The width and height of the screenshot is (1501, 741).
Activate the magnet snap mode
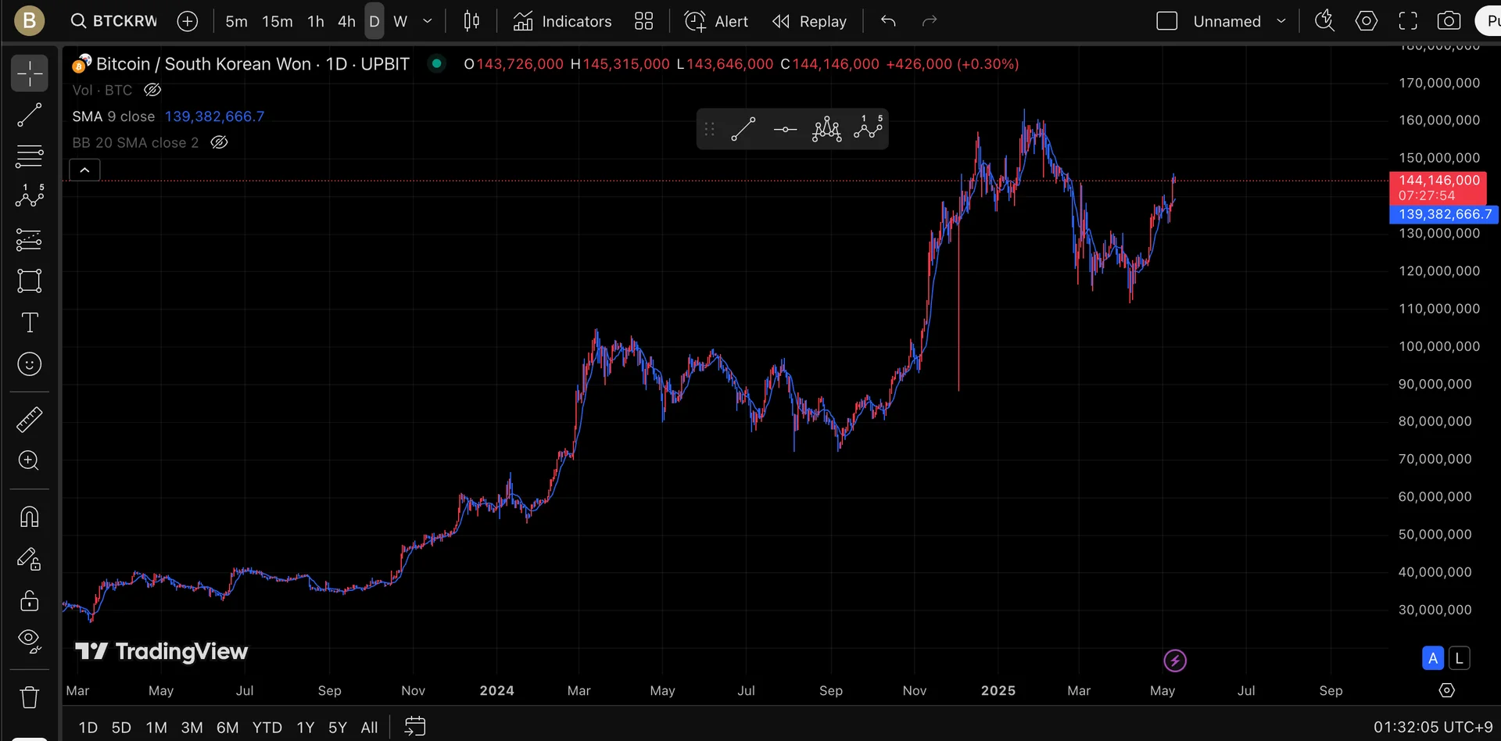[x=30, y=517]
